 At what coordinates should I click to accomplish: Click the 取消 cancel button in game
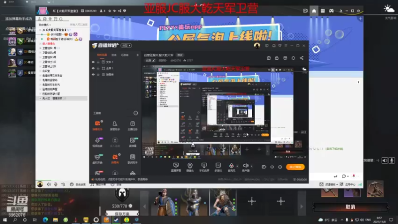click(x=350, y=207)
